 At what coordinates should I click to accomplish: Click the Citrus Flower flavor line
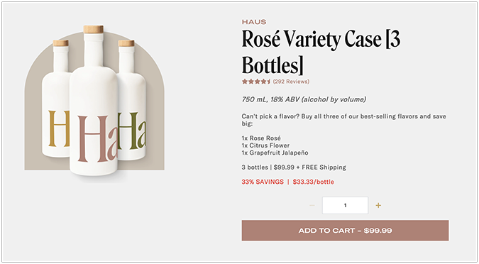point(265,145)
